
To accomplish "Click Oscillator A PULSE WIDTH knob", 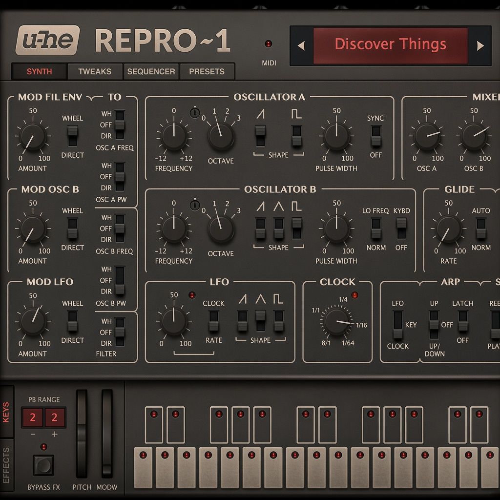I will point(336,137).
